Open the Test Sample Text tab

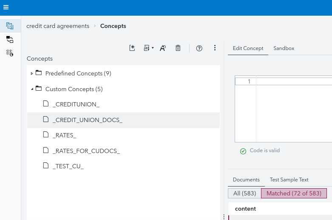coord(289,180)
